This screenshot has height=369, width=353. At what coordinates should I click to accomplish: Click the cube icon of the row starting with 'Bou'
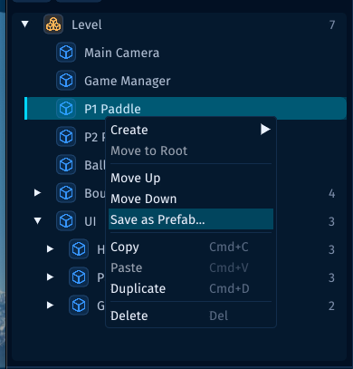pos(66,193)
